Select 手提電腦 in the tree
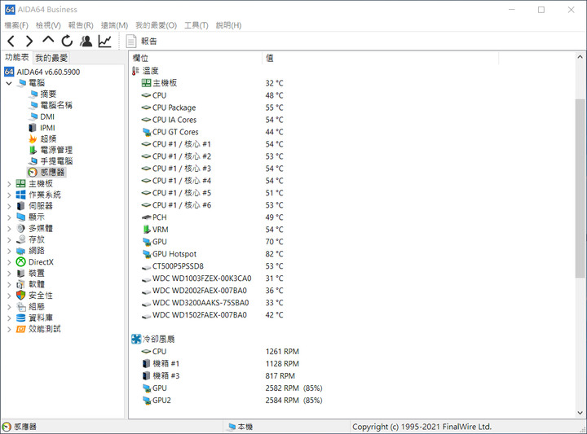Screen dimensions: 587x434 [x=56, y=161]
